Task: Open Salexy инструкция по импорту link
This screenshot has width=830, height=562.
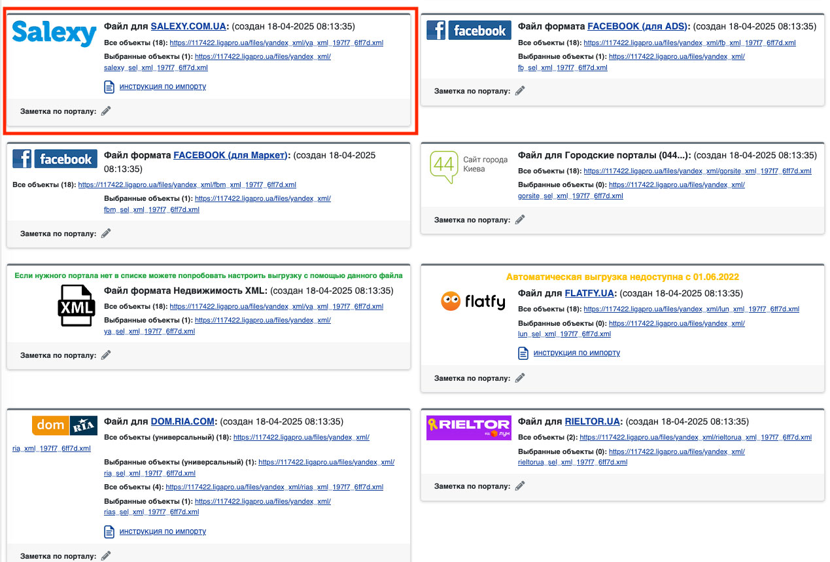Action: 163,86
